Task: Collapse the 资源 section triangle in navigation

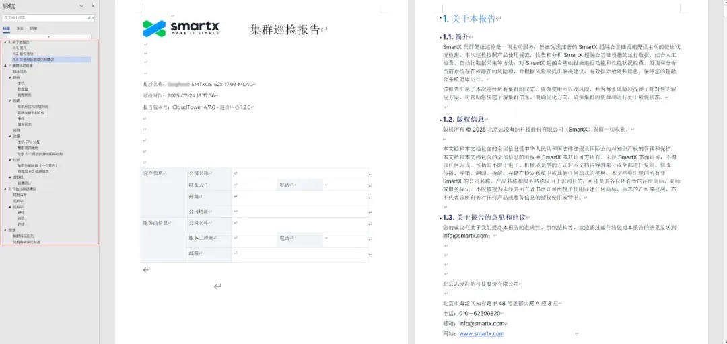Action: click(x=9, y=136)
